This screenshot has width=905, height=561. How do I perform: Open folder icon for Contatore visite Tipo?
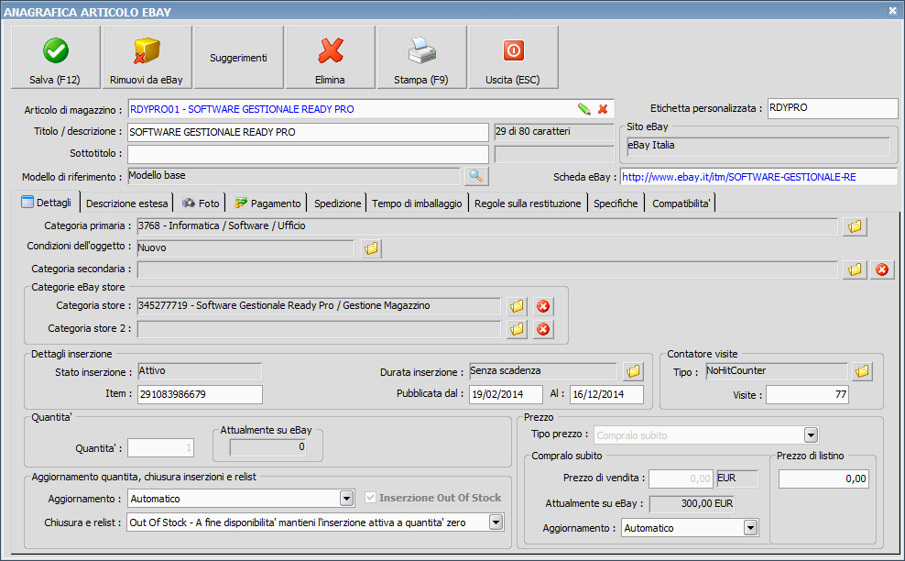(x=862, y=371)
